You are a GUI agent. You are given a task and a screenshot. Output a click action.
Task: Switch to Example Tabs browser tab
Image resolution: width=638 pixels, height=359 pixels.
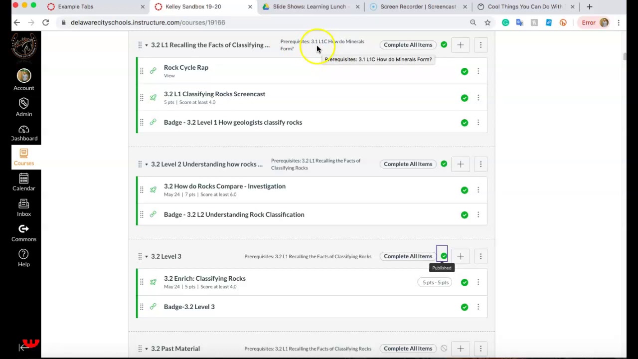point(96,6)
